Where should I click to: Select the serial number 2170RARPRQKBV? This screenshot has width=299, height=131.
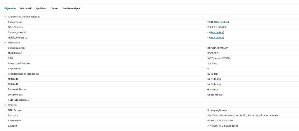tap(218, 48)
